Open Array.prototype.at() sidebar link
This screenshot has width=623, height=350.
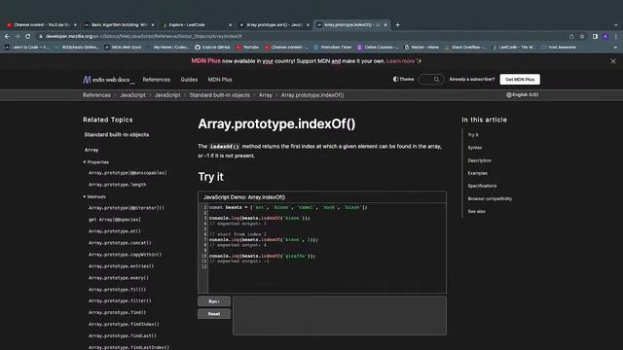115,231
